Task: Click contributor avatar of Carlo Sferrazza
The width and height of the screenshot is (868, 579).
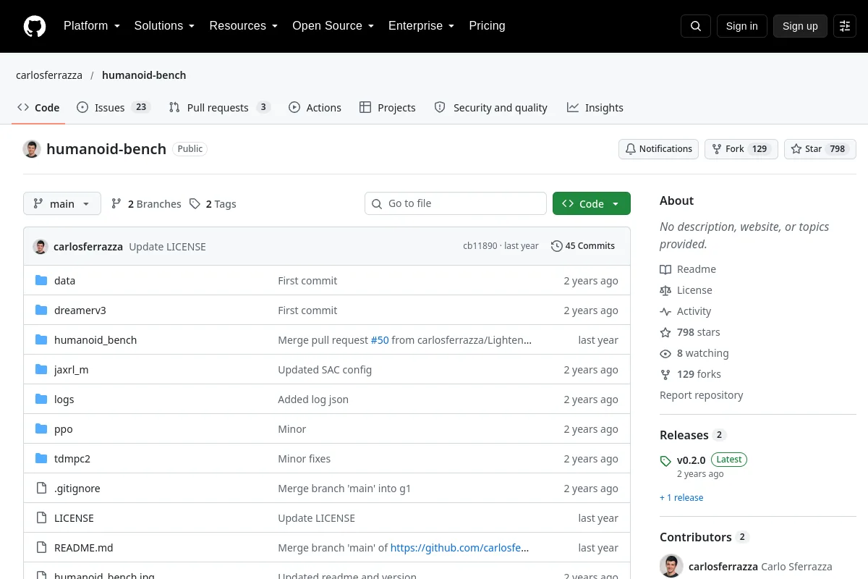Action: coord(671,567)
